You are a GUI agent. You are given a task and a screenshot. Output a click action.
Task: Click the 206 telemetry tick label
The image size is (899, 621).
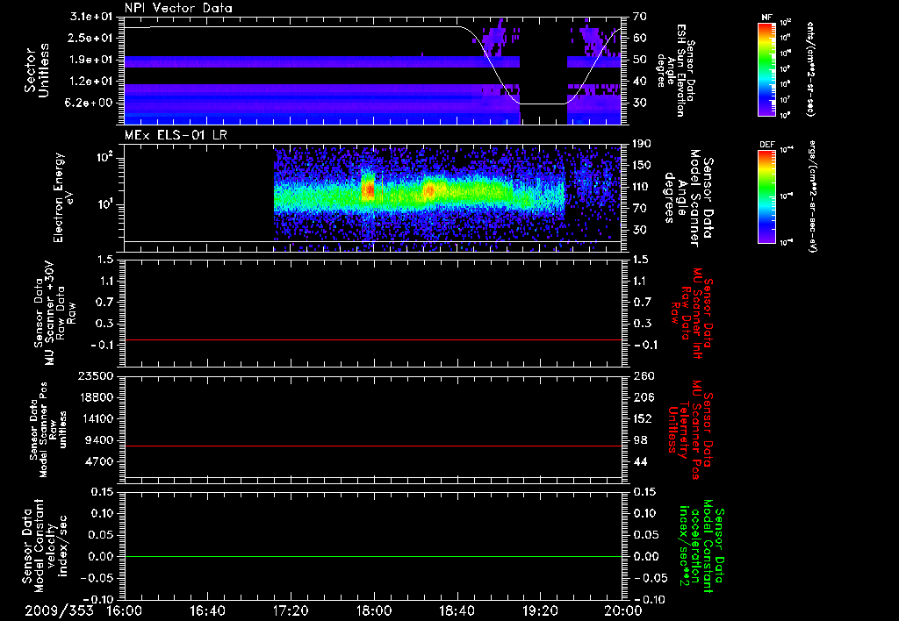tap(643, 397)
